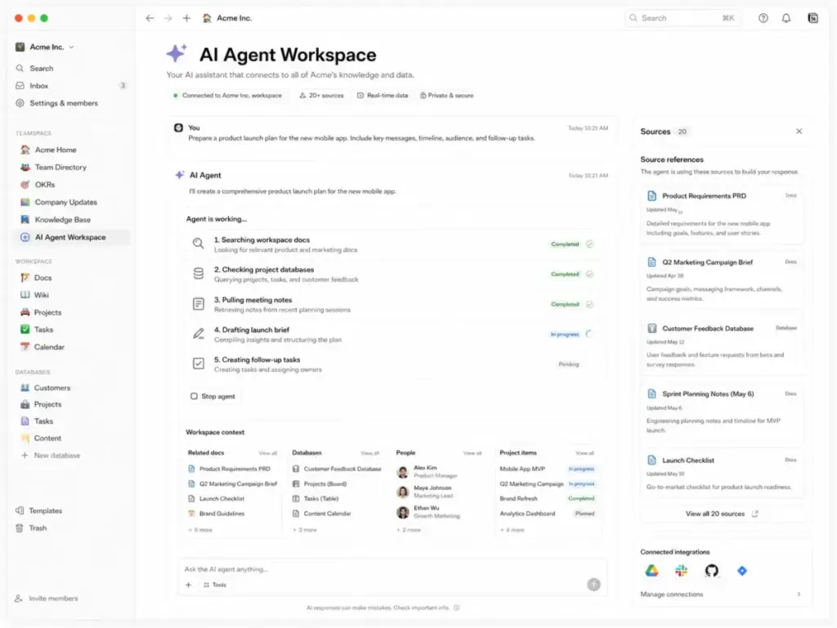Image resolution: width=837 pixels, height=628 pixels.
Task: Click the Drafting launch brief pencil icon
Action: click(x=198, y=334)
